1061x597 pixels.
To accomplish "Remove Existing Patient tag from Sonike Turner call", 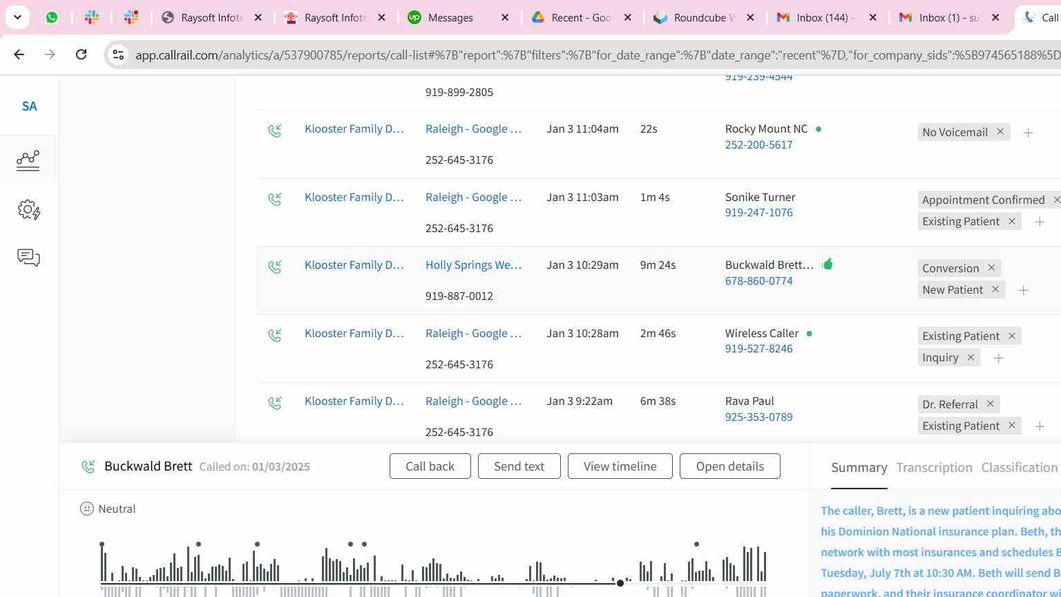I will pyautogui.click(x=1011, y=221).
